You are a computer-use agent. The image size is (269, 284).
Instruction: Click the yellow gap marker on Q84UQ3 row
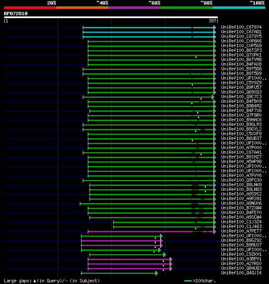[x=164, y=270]
